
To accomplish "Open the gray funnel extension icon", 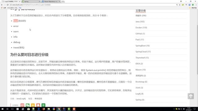I will coord(186,5).
